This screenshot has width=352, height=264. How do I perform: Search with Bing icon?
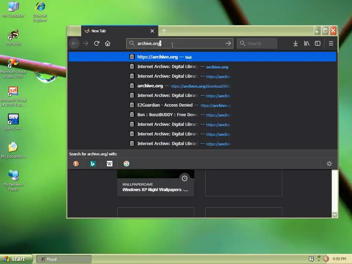tap(93, 164)
